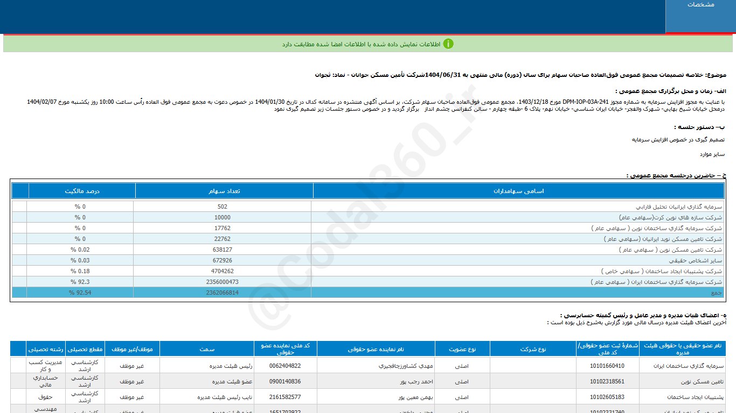This screenshot has width=736, height=413.
Task: Click share count '17762'
Action: point(223,228)
